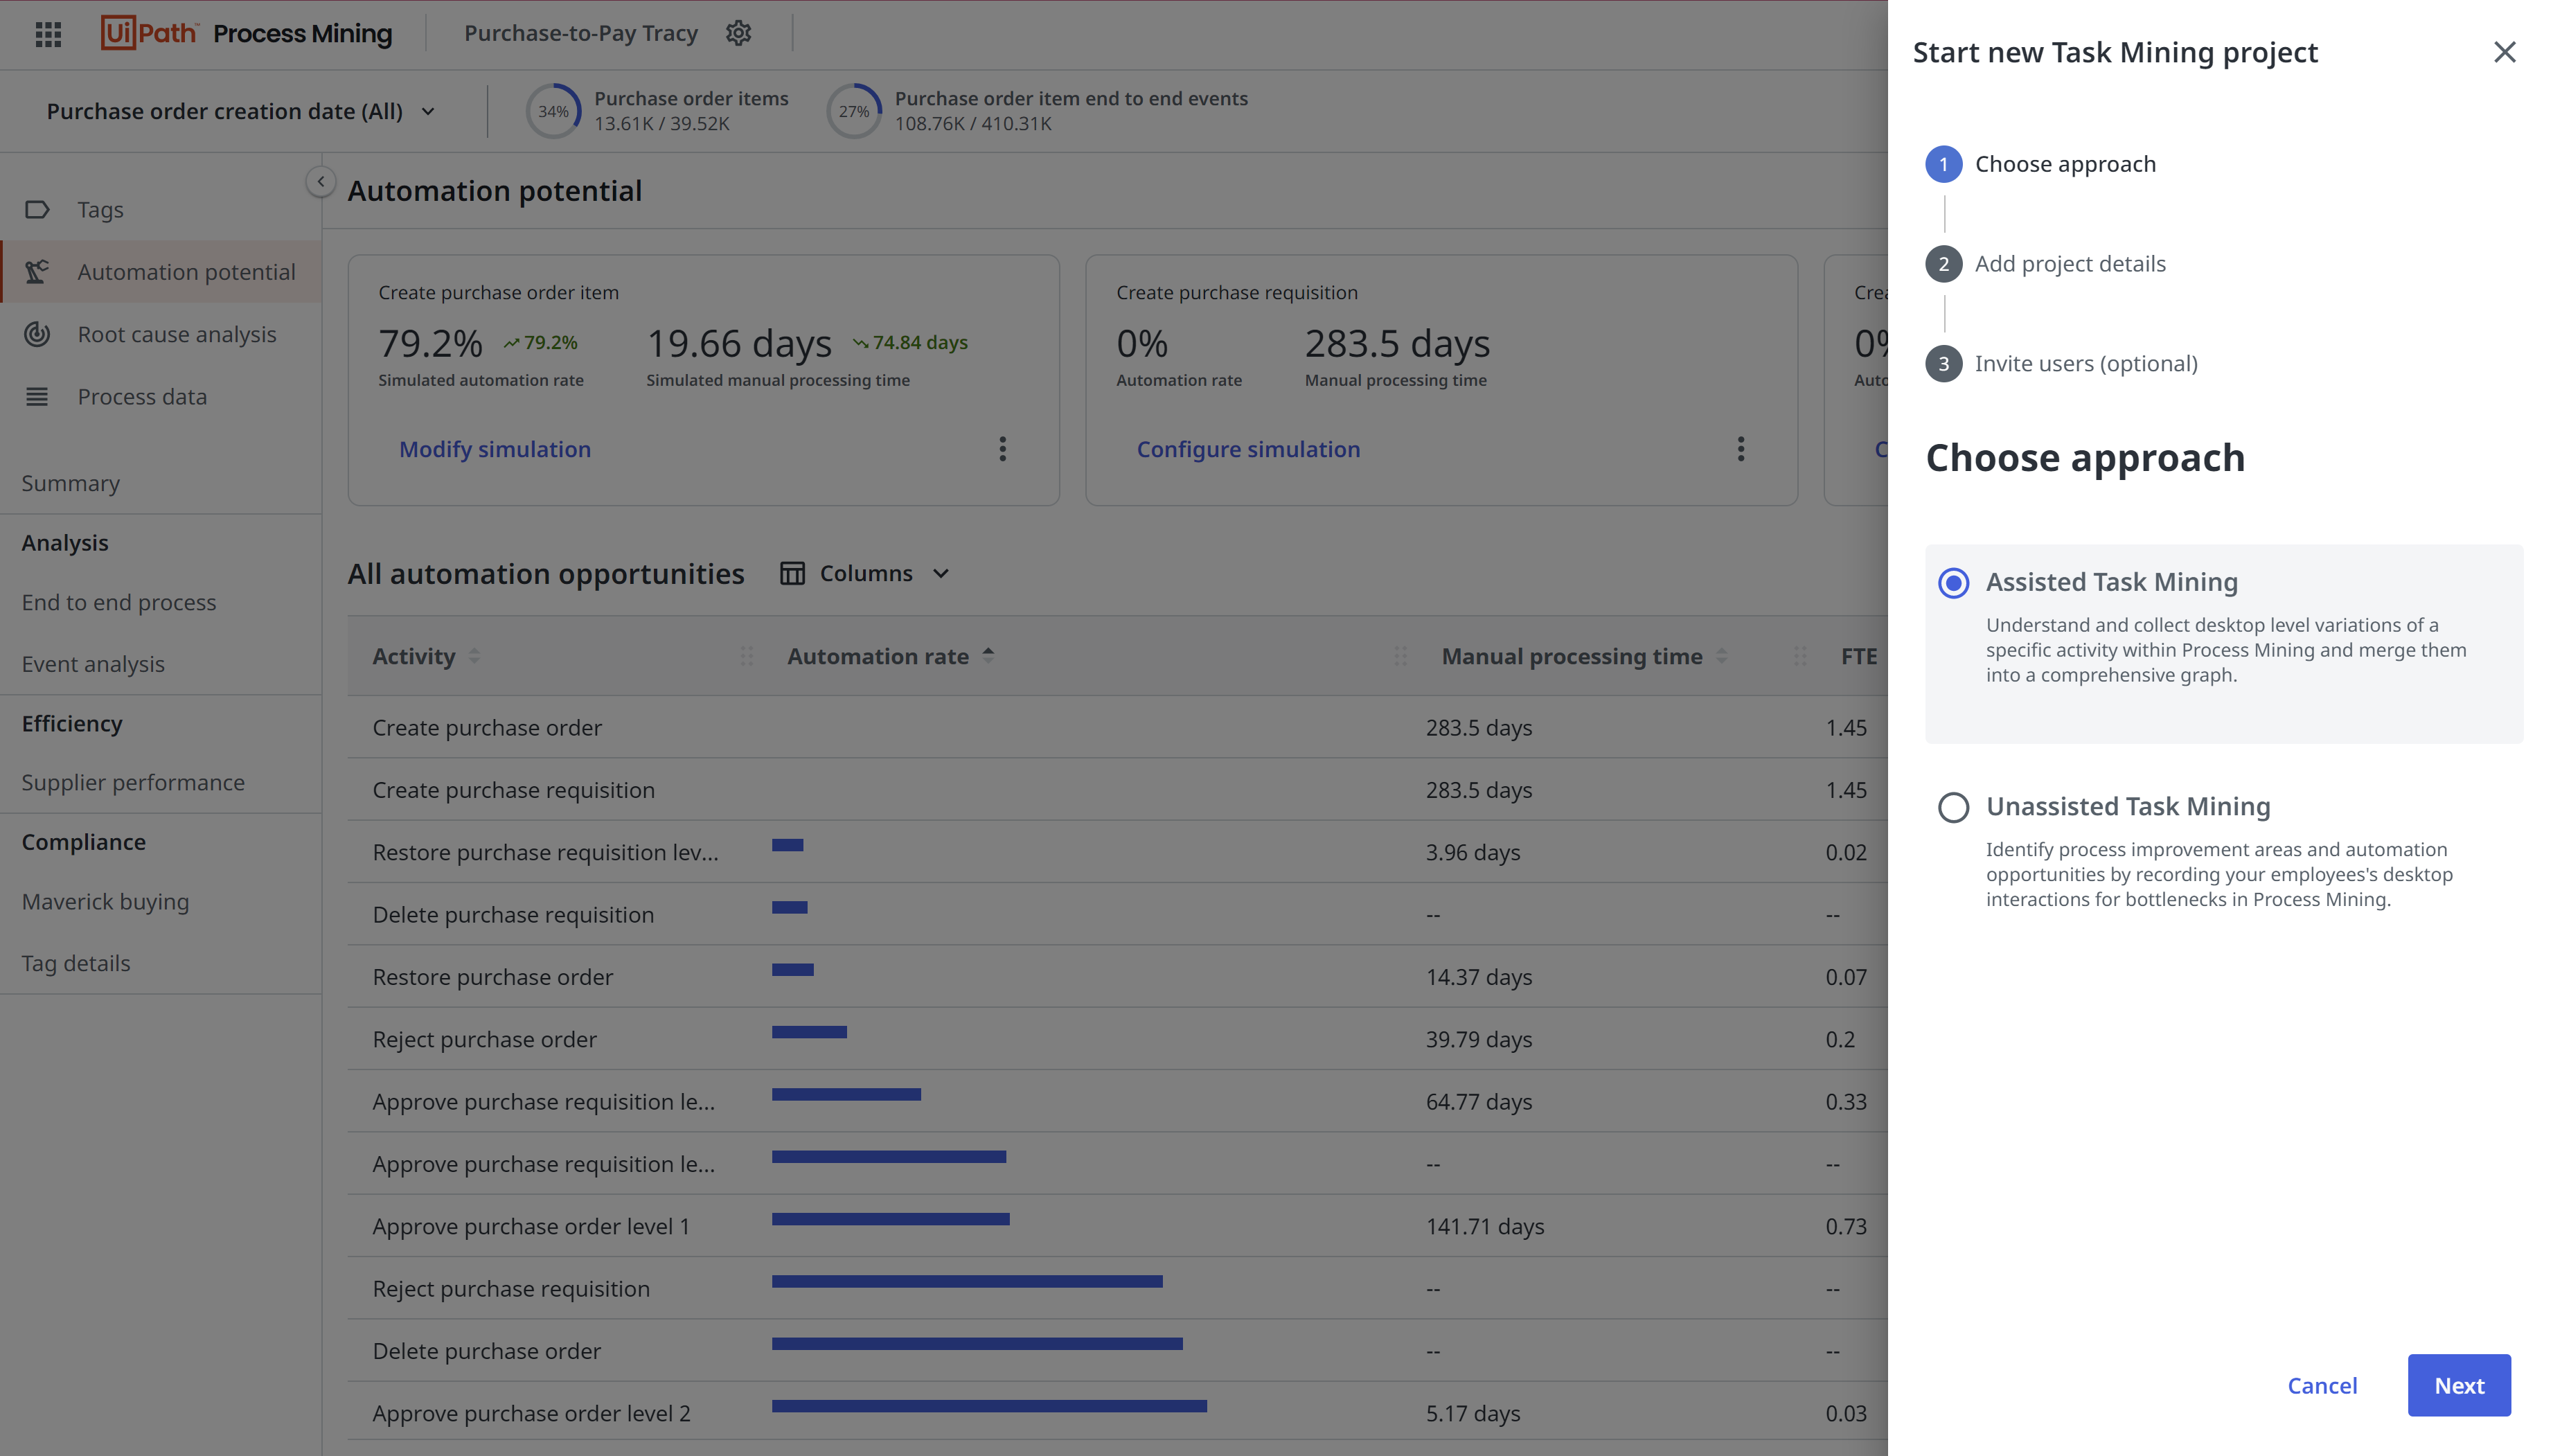Click the Cancel button

tap(2322, 1385)
